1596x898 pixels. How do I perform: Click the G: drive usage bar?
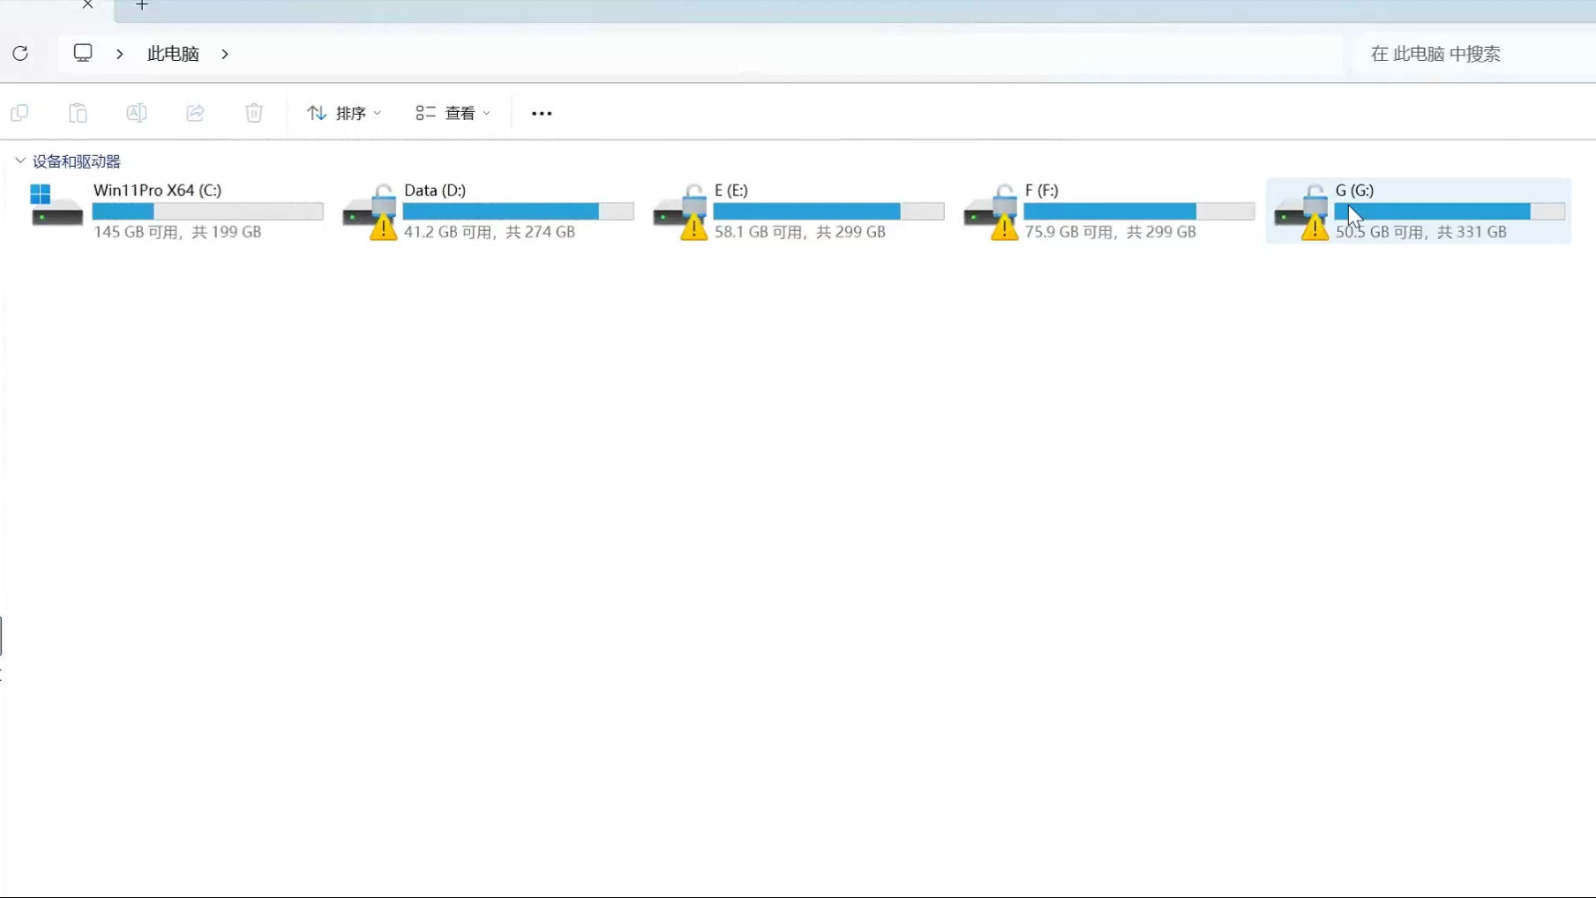1450,212
